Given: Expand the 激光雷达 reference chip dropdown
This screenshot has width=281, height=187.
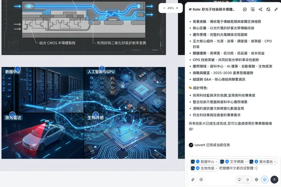Looking at the screenshot, I should [x=275, y=162].
